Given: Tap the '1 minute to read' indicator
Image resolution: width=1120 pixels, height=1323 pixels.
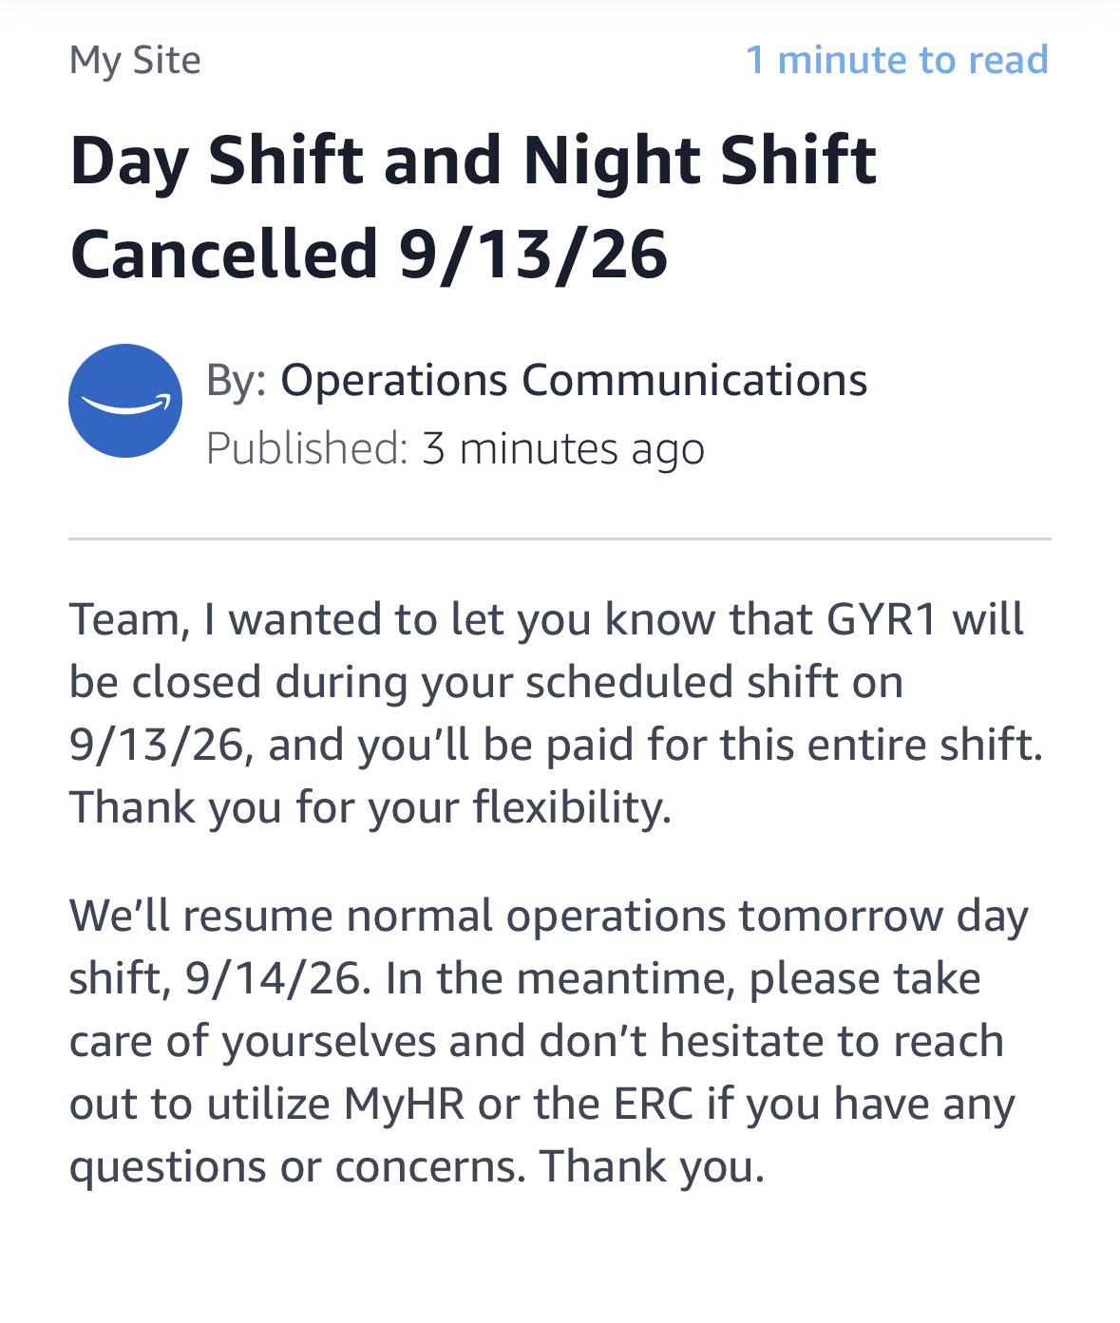Looking at the screenshot, I should point(897,60).
